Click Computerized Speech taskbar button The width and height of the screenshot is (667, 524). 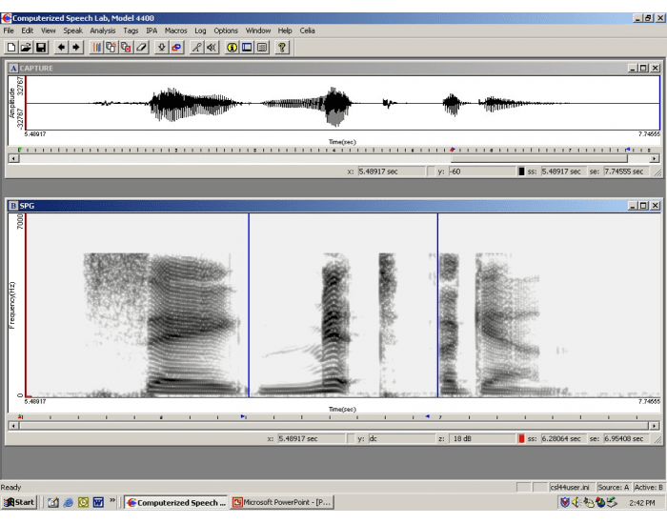tap(176, 502)
